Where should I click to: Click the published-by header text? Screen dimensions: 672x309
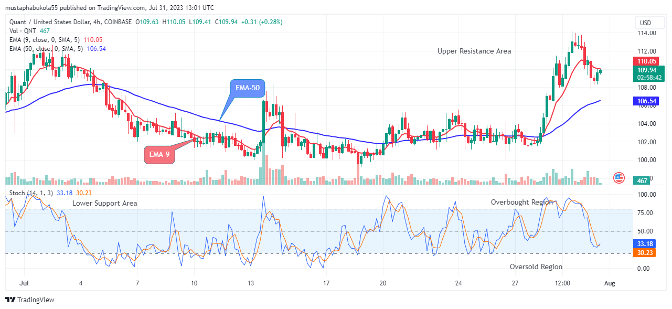(110, 8)
